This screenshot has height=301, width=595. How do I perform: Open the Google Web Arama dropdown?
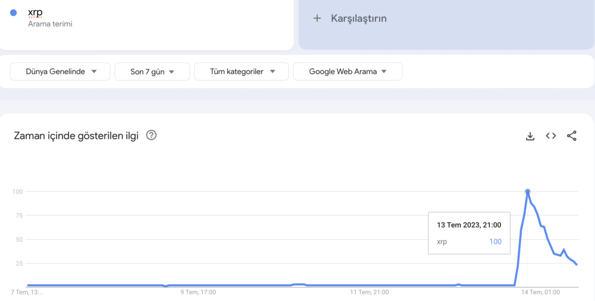click(x=348, y=71)
